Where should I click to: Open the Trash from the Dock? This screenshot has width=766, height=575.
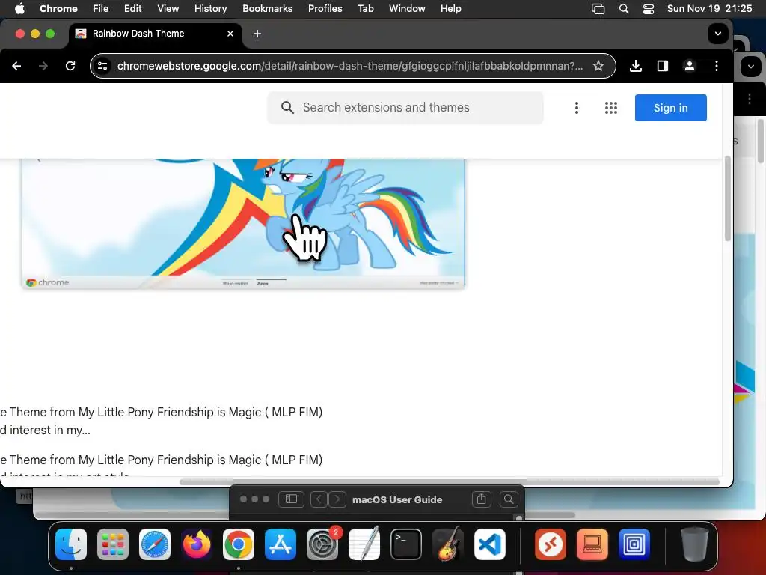point(695,544)
